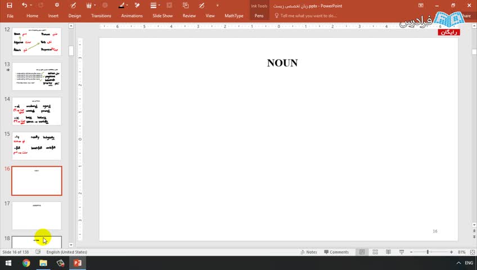Select the Eraser tool icon
This screenshot has width=477, height=270.
137,5
